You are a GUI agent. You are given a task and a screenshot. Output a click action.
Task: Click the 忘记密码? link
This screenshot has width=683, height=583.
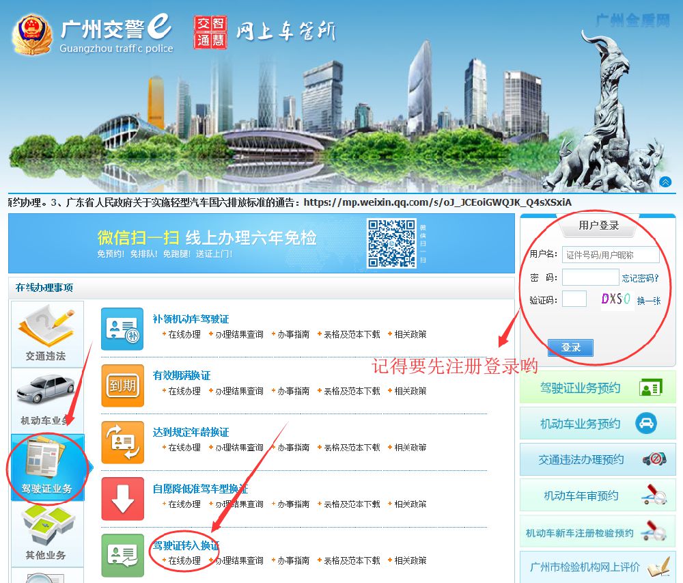pyautogui.click(x=640, y=278)
